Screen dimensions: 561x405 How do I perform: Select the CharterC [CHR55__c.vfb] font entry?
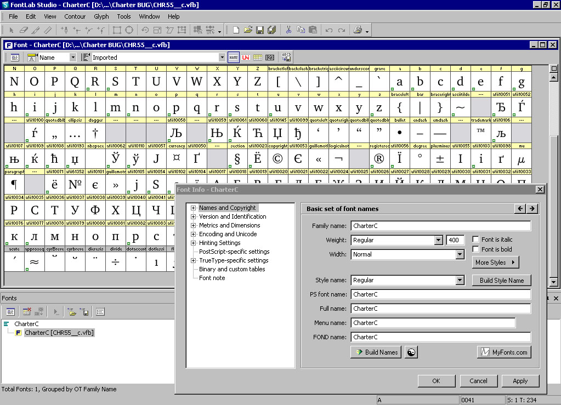click(x=59, y=333)
